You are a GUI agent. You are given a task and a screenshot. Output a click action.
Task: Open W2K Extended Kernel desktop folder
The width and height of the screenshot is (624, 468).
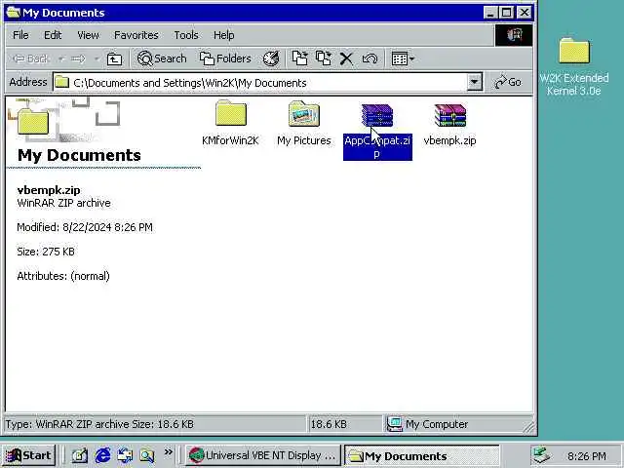(574, 66)
